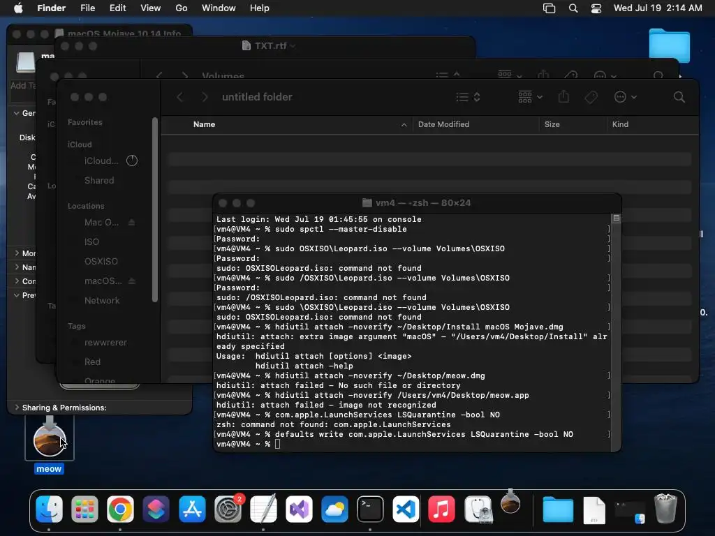Open the Finder menu
Screen dimensions: 715x536
pyautogui.click(x=51, y=8)
